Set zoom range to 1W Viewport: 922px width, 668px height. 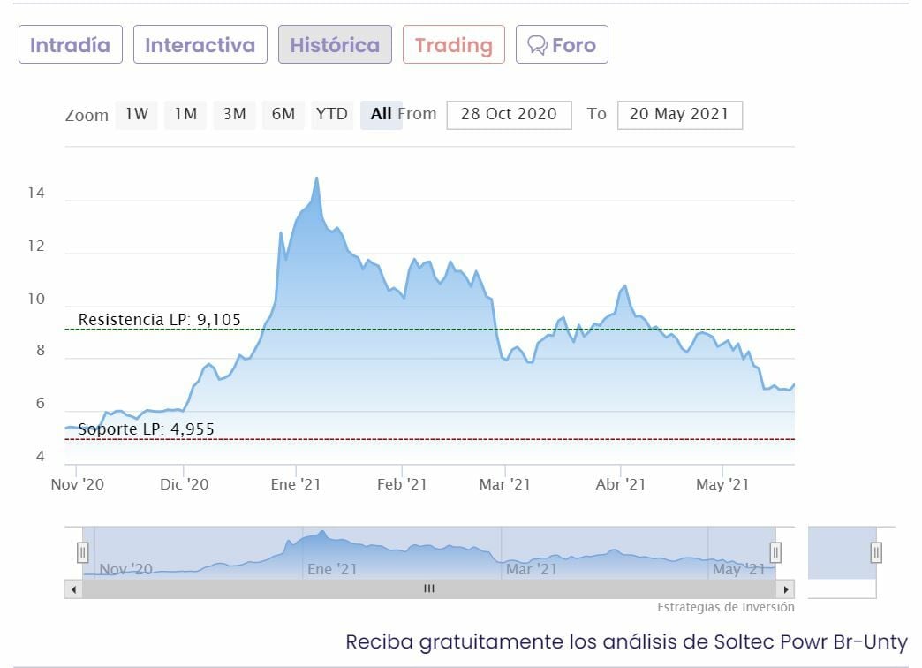coord(136,114)
